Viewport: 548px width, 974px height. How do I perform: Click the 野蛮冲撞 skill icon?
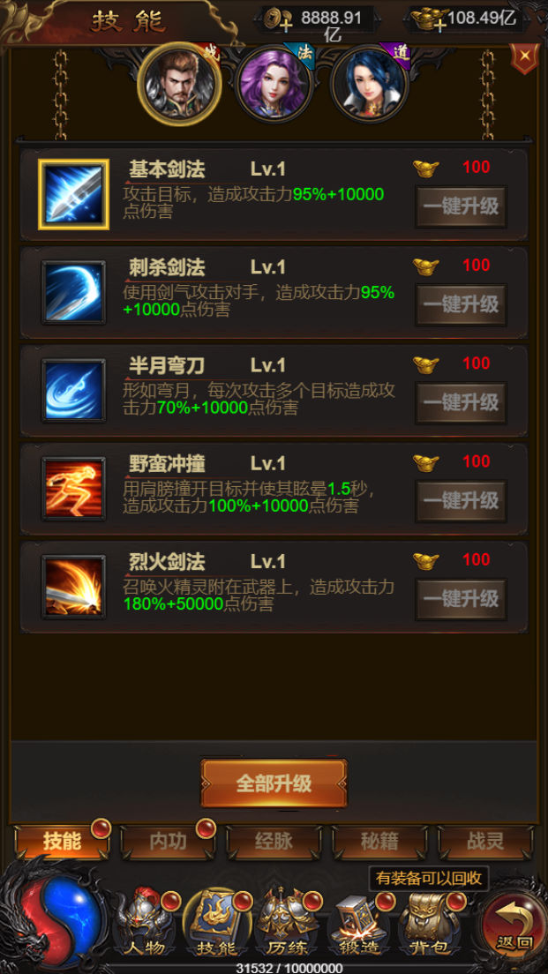(73, 489)
